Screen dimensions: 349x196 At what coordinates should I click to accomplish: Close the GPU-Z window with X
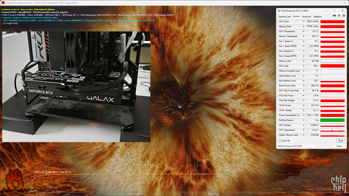342,11
